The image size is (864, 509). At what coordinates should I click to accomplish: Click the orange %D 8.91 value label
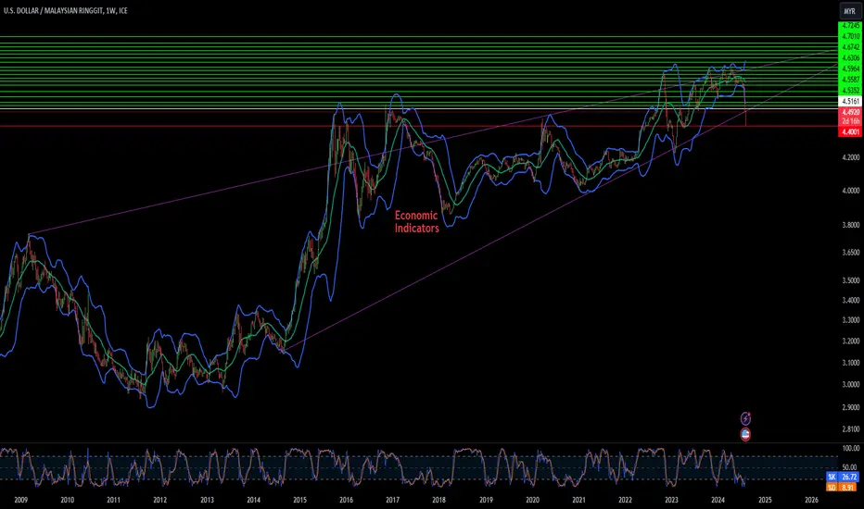(x=843, y=488)
